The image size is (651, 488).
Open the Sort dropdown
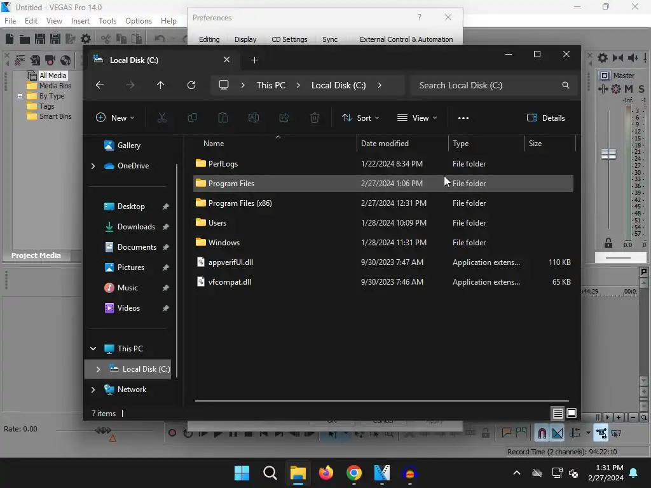tap(360, 118)
